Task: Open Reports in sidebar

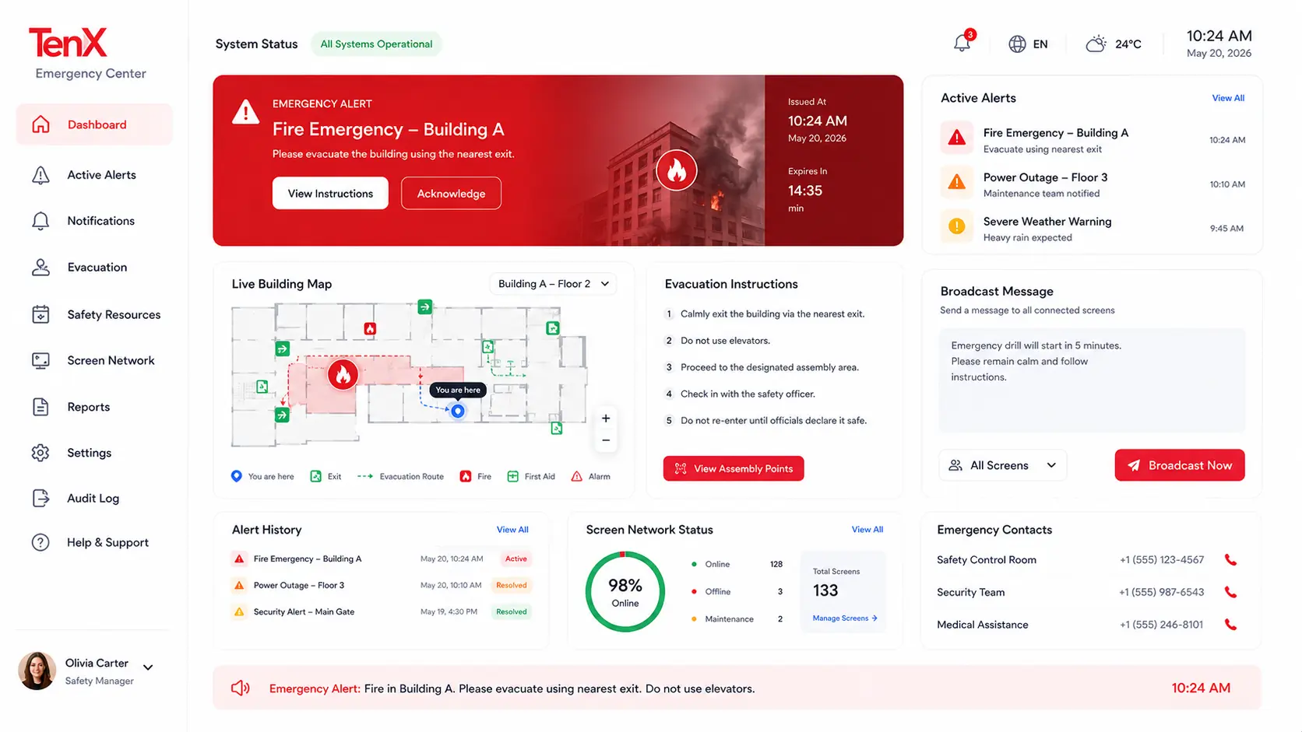Action: (94, 407)
